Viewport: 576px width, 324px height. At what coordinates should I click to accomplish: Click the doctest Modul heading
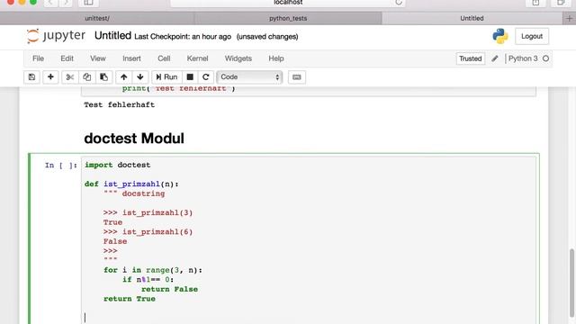[134, 139]
